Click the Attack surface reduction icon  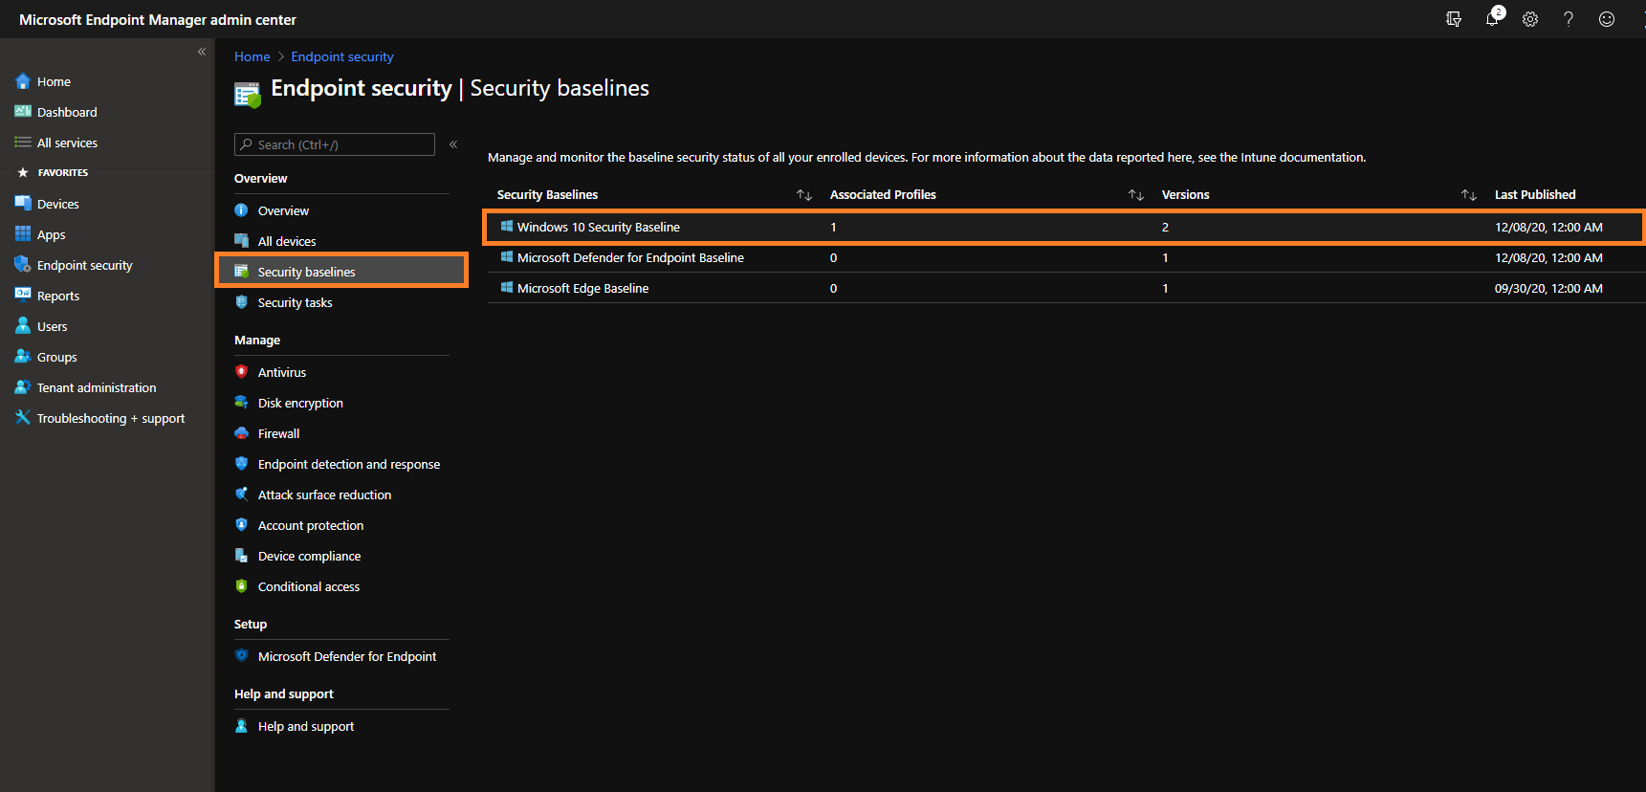tap(242, 495)
